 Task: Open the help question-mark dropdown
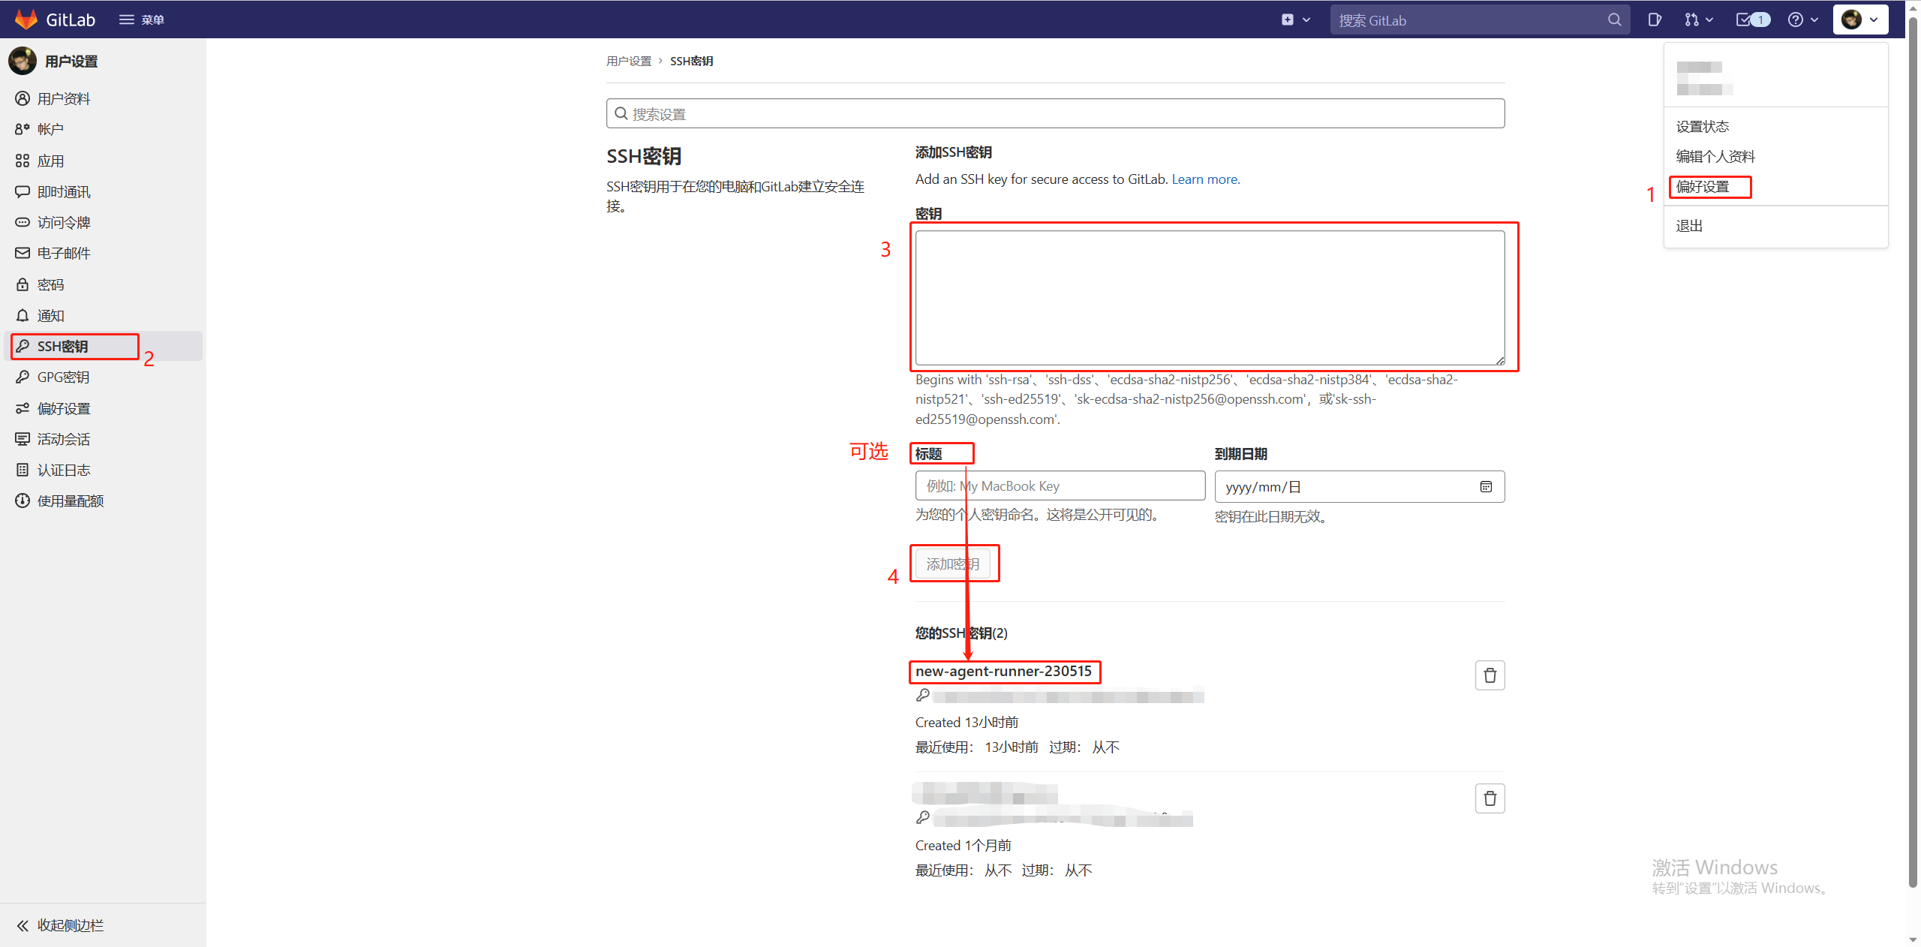click(1802, 20)
